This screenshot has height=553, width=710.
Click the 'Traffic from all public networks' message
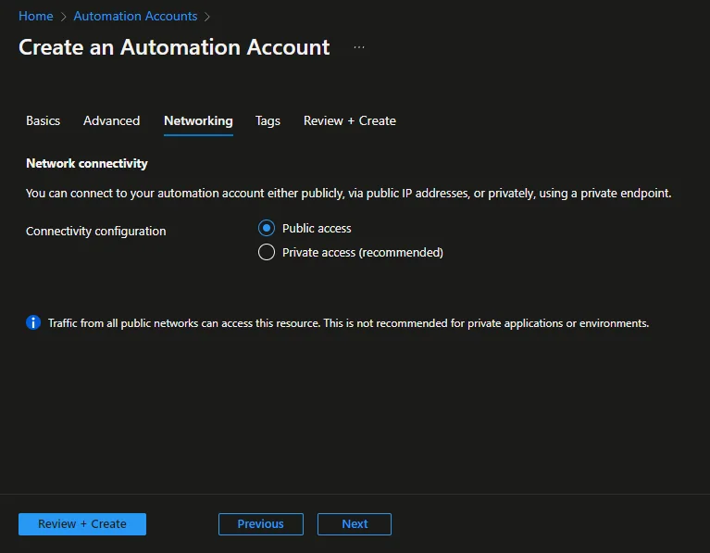349,323
